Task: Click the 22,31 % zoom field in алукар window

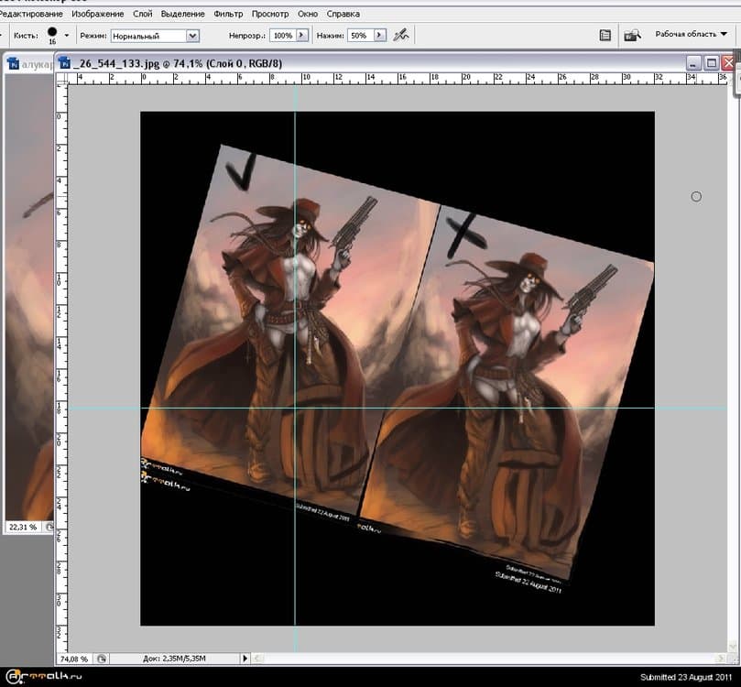Action: pyautogui.click(x=23, y=527)
